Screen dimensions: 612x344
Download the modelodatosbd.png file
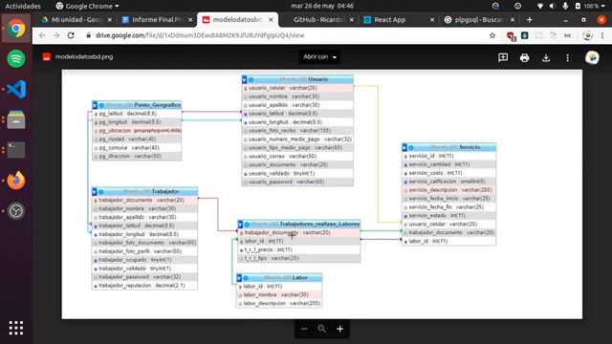[x=546, y=57]
